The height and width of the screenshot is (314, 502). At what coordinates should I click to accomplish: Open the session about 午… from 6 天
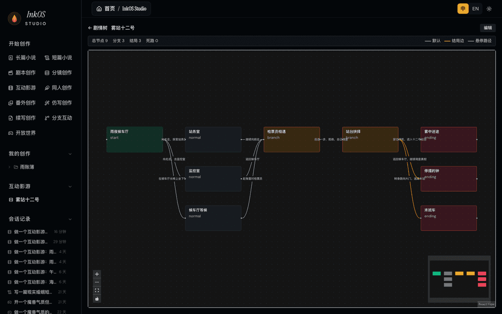[37, 272]
